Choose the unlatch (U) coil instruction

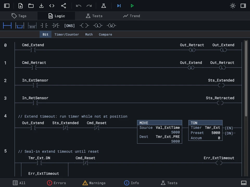click(x=111, y=25)
